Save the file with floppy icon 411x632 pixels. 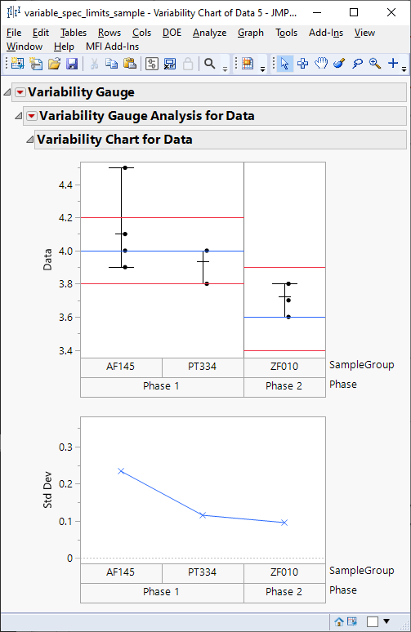[72, 64]
